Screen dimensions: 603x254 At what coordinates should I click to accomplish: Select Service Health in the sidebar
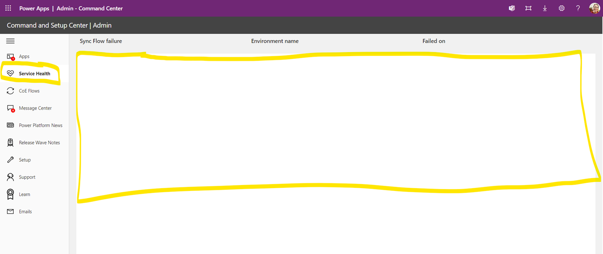pyautogui.click(x=34, y=73)
